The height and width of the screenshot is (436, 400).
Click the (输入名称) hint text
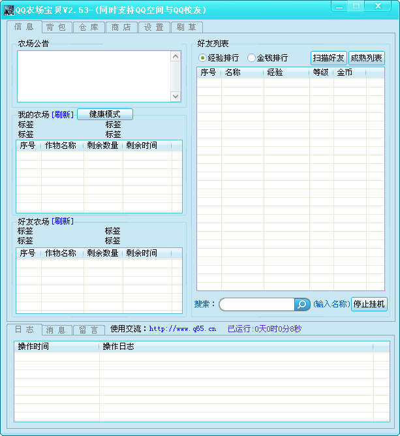click(x=331, y=304)
